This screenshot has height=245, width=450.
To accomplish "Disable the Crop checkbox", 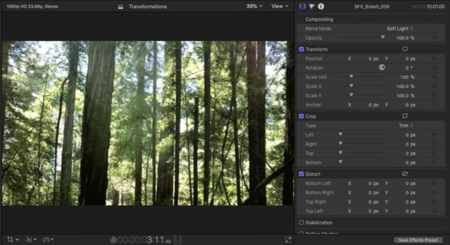I will click(x=301, y=116).
